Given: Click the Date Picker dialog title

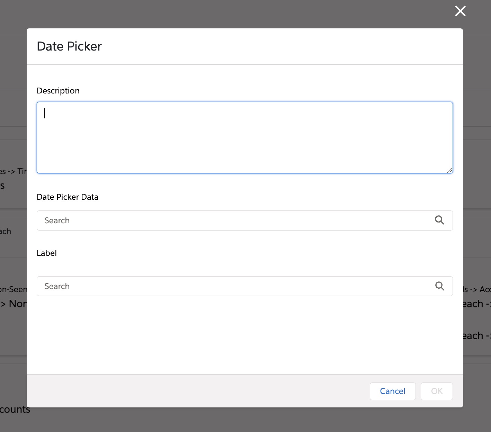Looking at the screenshot, I should pos(69,46).
